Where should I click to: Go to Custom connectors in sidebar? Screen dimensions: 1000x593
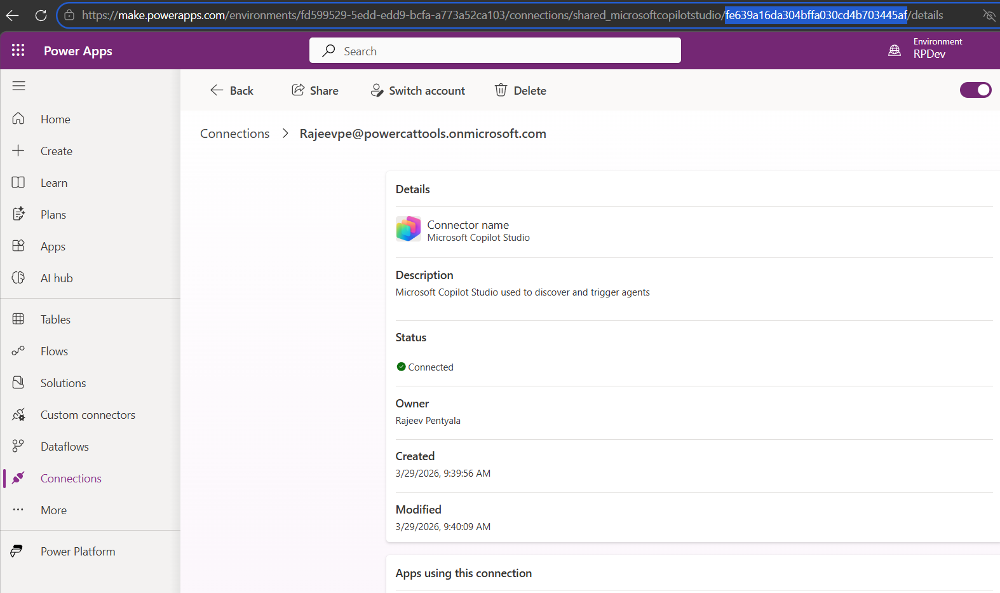[88, 415]
